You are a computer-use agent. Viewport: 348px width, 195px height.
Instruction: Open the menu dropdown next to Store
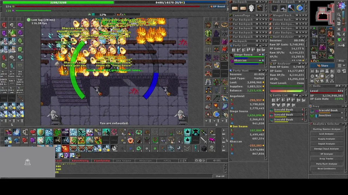(341, 66)
